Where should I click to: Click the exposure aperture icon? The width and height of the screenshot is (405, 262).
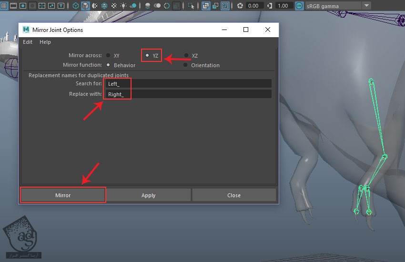(240, 6)
